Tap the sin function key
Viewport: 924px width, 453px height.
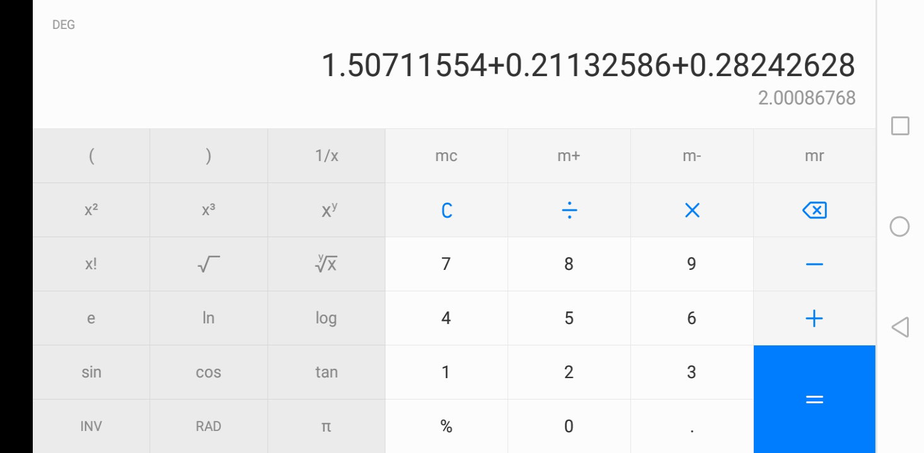point(91,372)
